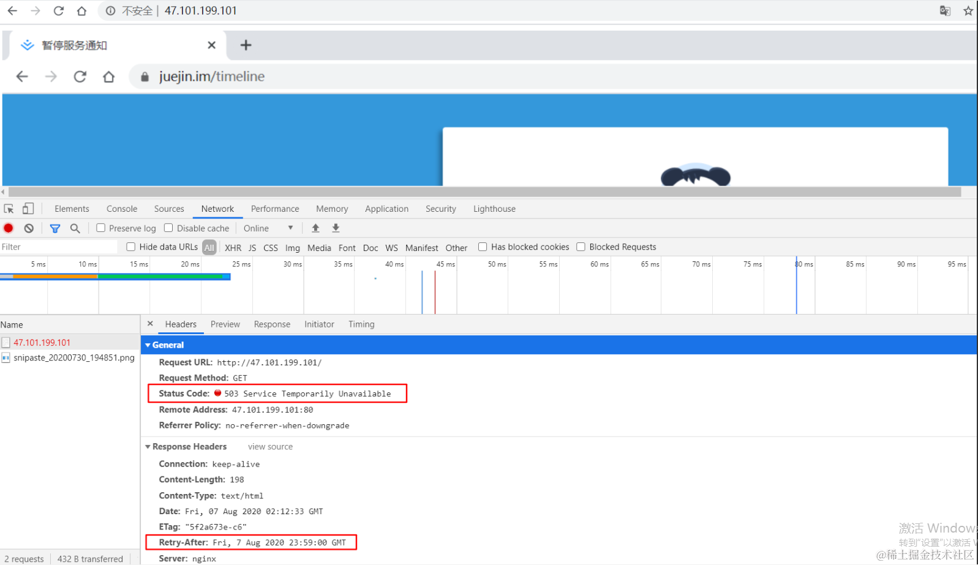Click the network Filter input field
This screenshot has width=978, height=565.
pos(59,247)
